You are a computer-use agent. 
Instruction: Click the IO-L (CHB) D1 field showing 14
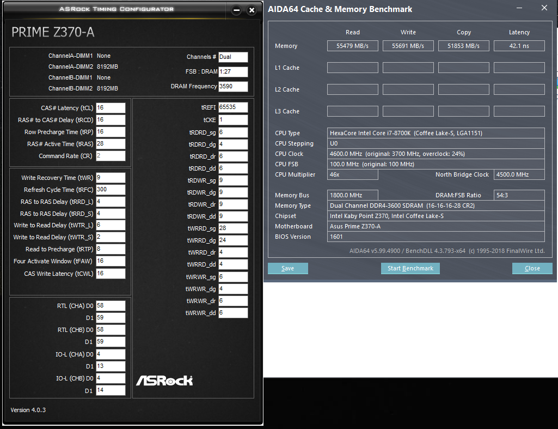coord(111,390)
